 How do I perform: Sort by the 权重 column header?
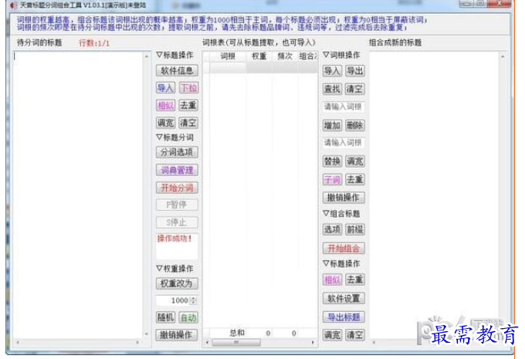259,56
